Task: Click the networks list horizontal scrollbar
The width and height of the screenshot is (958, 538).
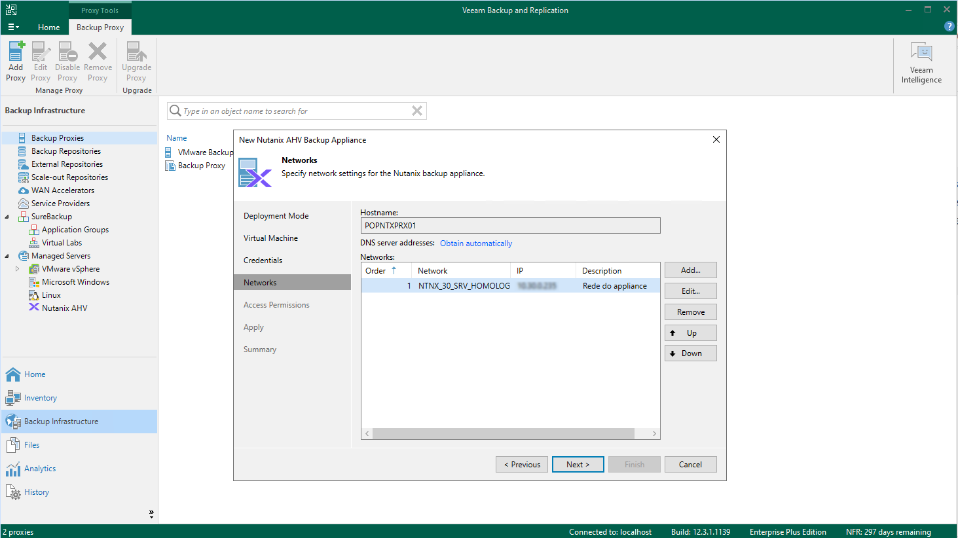Action: [504, 434]
